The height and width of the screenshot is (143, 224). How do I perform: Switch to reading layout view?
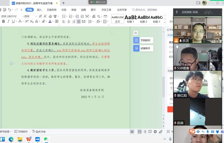[150, 132]
